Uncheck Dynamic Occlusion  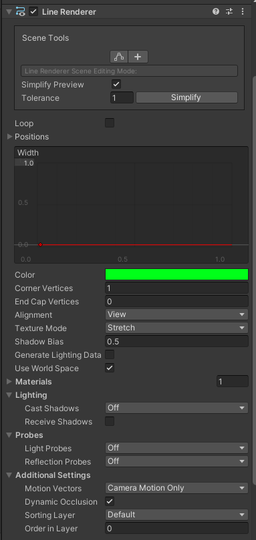(110, 501)
